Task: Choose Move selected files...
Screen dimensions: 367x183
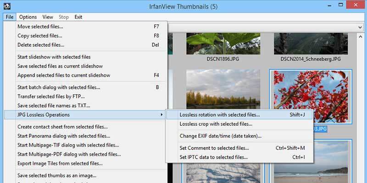Action: click(86, 27)
